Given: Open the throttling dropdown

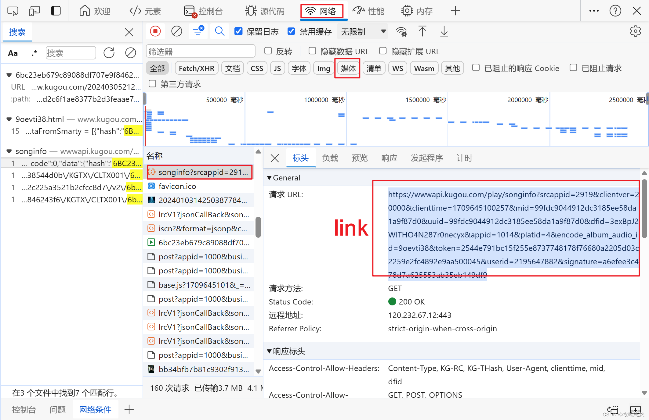Looking at the screenshot, I should 363,31.
